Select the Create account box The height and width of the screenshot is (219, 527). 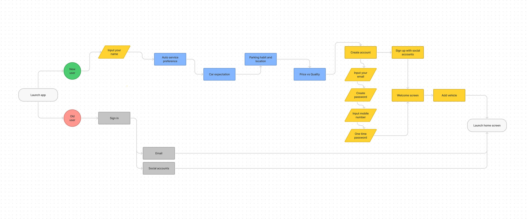360,52
